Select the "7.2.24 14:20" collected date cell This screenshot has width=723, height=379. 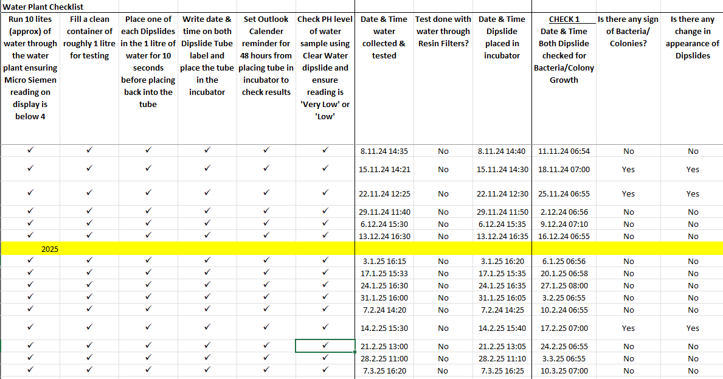[383, 310]
